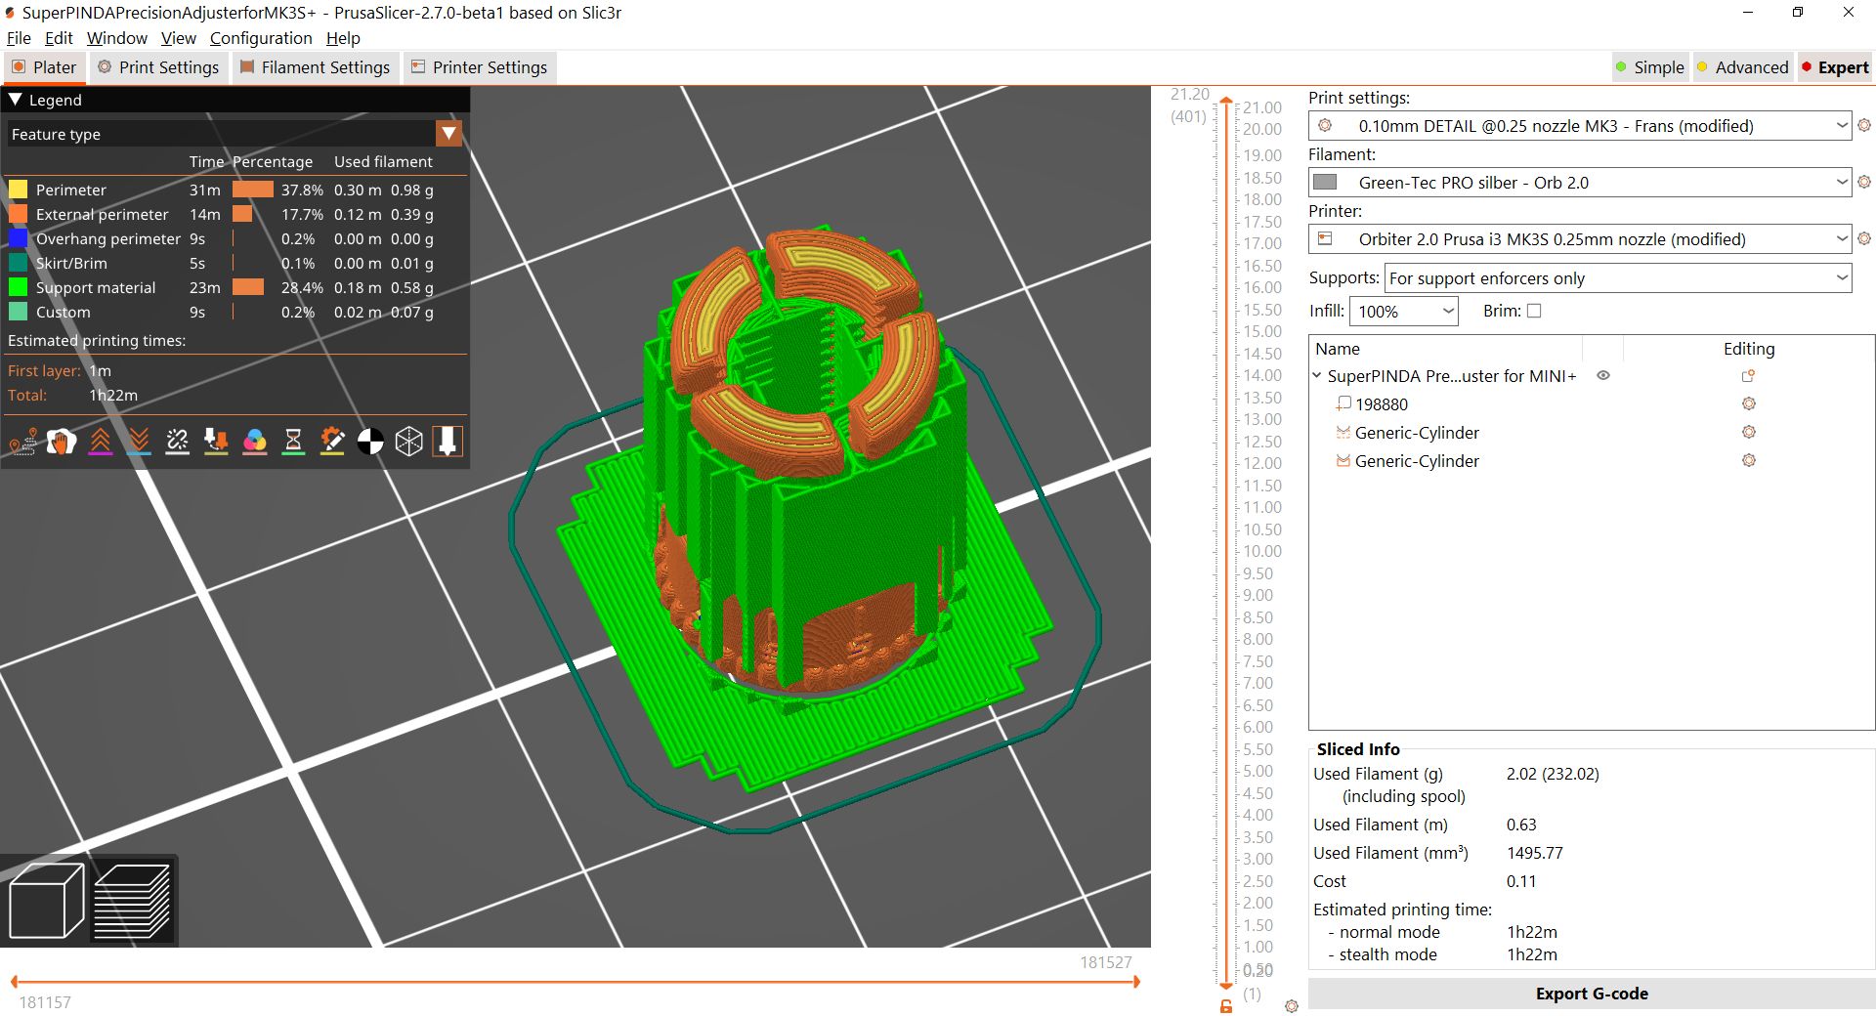The image size is (1876, 1016).
Task: Switch to the Filament Settings tab
Action: tap(315, 67)
